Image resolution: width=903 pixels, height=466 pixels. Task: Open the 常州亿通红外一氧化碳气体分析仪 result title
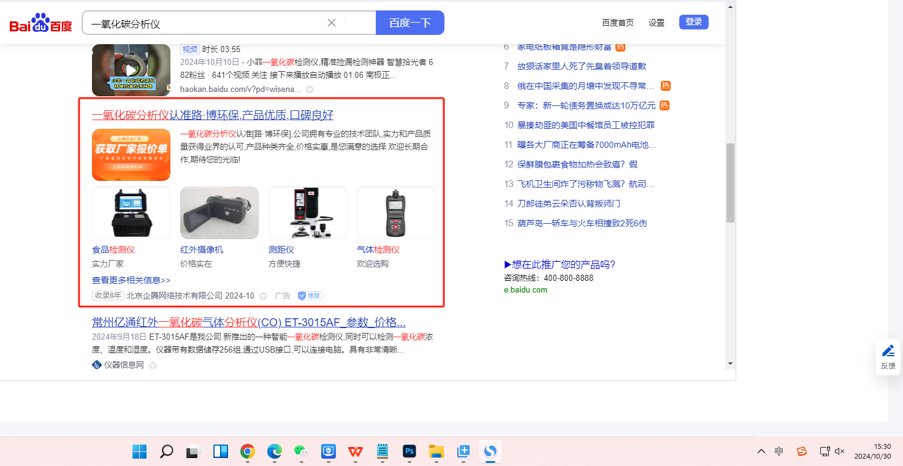[x=249, y=323]
